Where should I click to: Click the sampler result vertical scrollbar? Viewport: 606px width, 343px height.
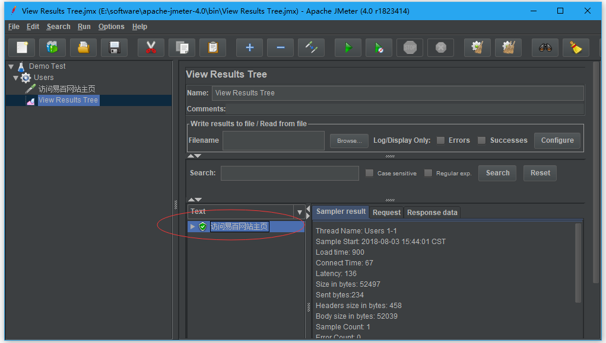pos(579,264)
